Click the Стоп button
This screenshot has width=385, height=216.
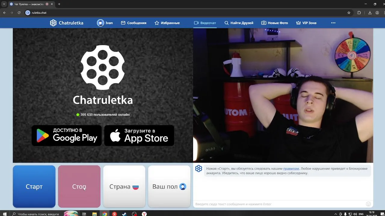tap(79, 186)
